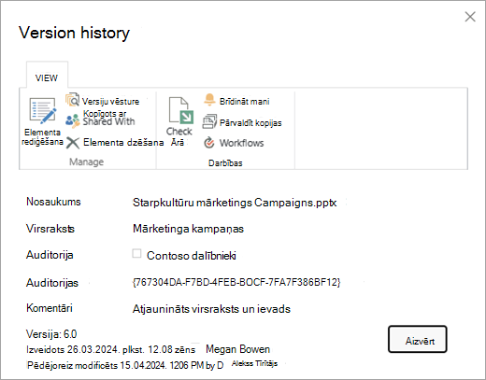Screen dimensions: 486x380
Task: Close the Version history dialog with the X
Action: click(x=470, y=17)
